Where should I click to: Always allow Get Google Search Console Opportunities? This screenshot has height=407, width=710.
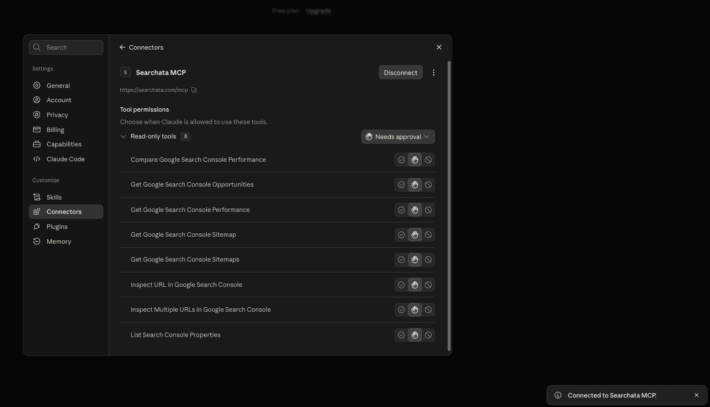point(401,185)
